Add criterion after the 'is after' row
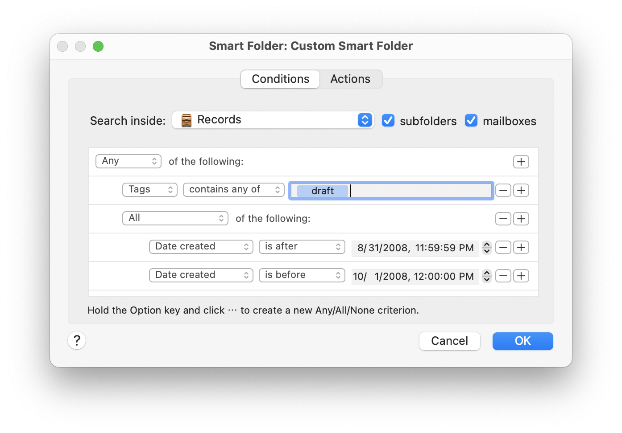 [x=521, y=247]
